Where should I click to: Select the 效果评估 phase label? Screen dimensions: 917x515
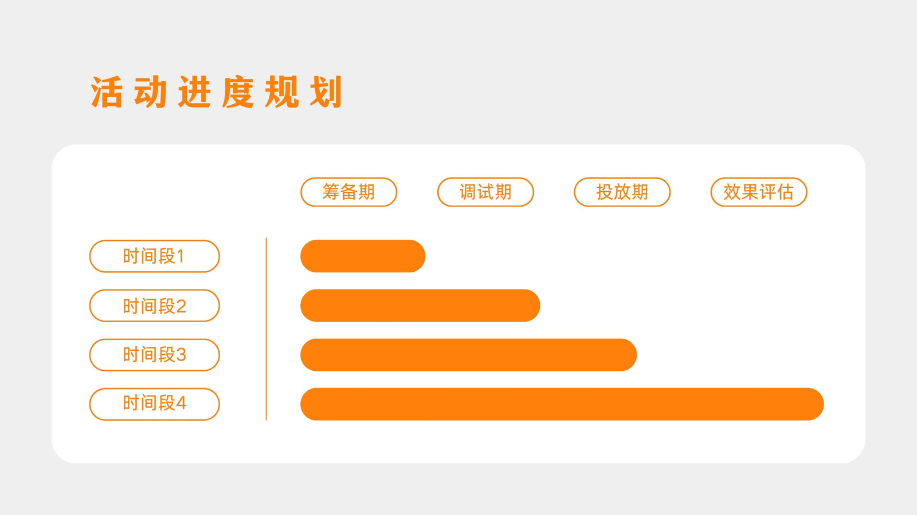[759, 192]
